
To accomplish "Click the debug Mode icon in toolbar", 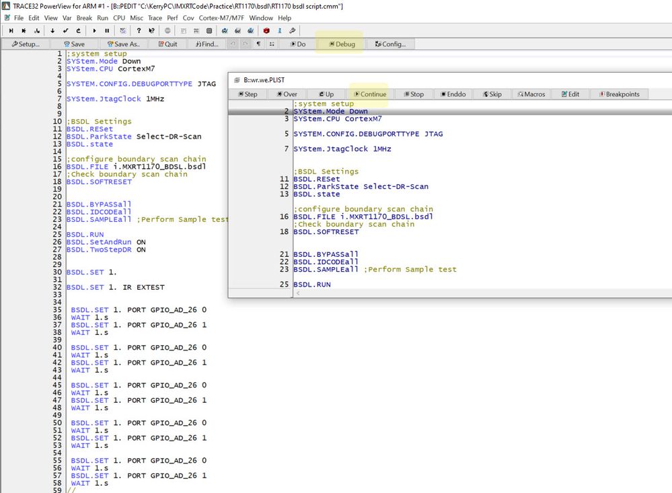I will 123,31.
